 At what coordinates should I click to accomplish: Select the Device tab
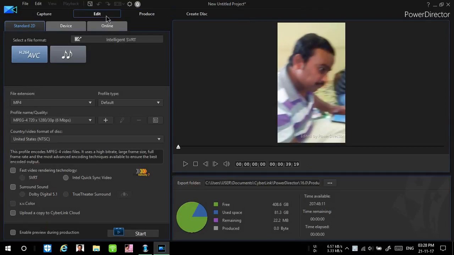pyautogui.click(x=66, y=26)
